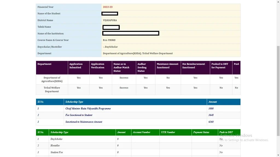
Task: Click the amount '5000'
Action: pos(211,108)
